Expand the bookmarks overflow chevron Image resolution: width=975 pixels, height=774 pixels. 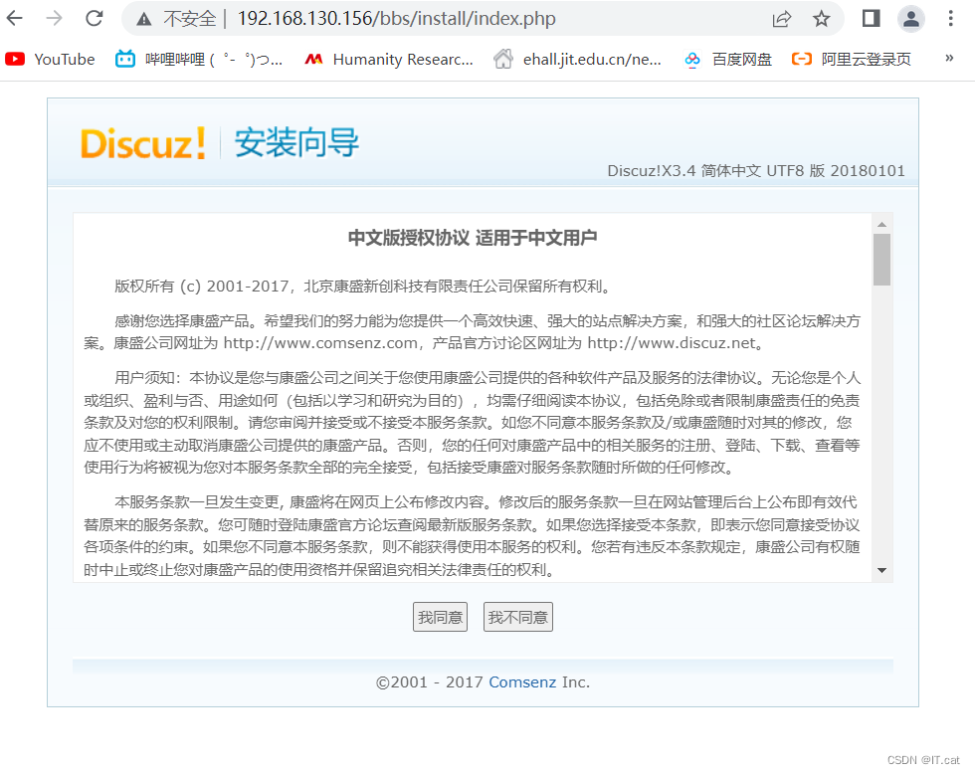(x=949, y=58)
